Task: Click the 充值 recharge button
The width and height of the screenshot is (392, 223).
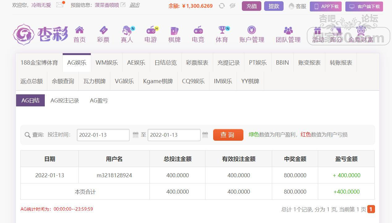Action: tap(251, 6)
